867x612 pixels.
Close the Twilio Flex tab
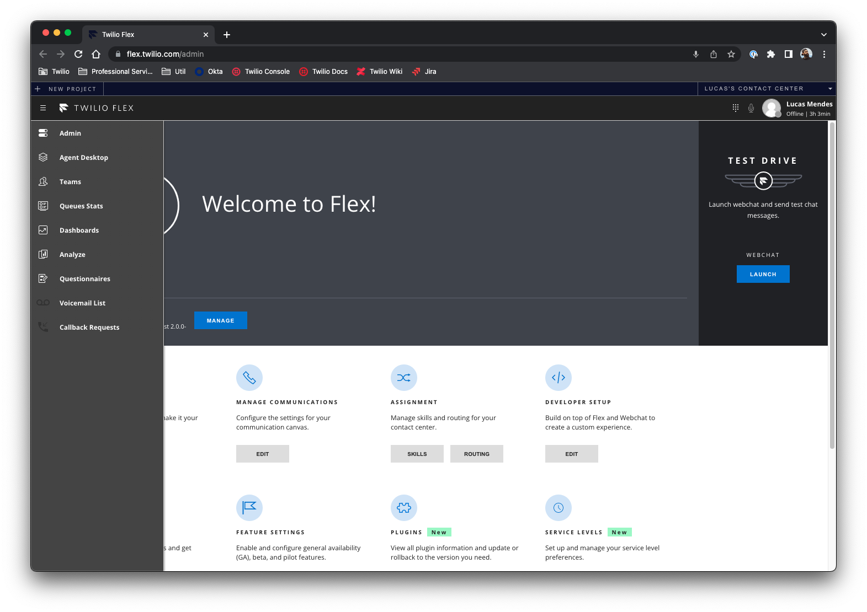[x=206, y=35]
